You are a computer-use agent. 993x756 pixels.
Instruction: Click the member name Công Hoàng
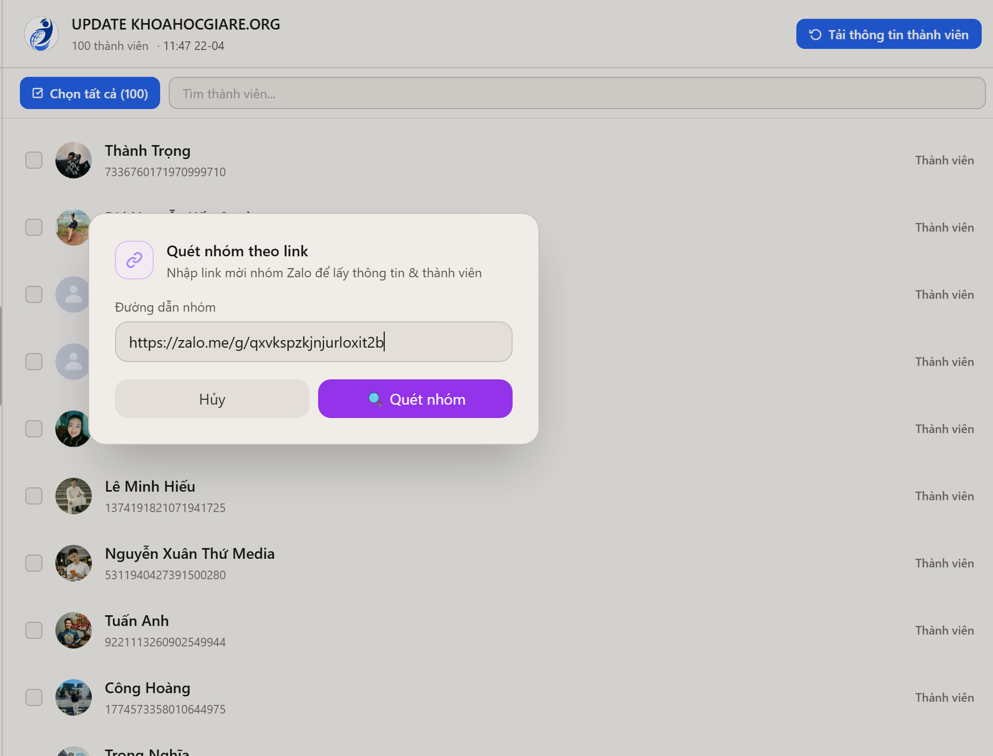click(148, 688)
